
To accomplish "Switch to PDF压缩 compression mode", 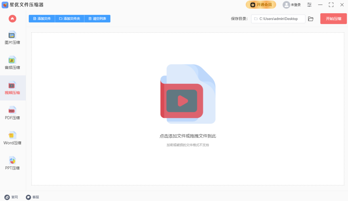I will (x=12, y=113).
